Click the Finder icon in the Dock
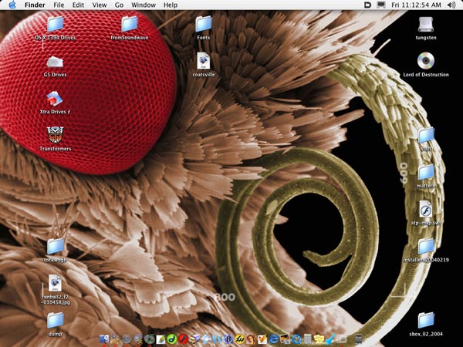 point(104,339)
